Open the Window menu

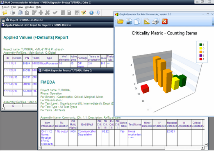pyautogui.click(x=30, y=7)
